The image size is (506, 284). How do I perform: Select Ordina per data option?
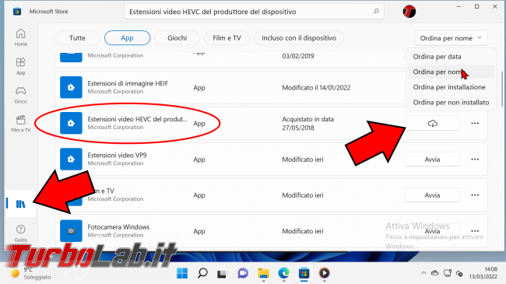pos(451,57)
